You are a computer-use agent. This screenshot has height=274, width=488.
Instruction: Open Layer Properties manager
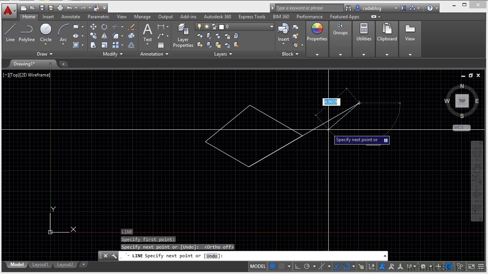click(x=183, y=35)
